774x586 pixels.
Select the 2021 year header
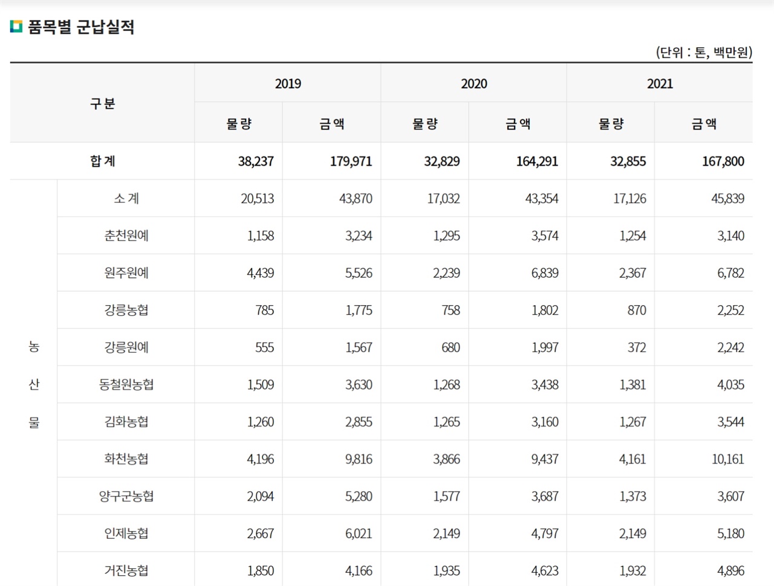(x=660, y=83)
